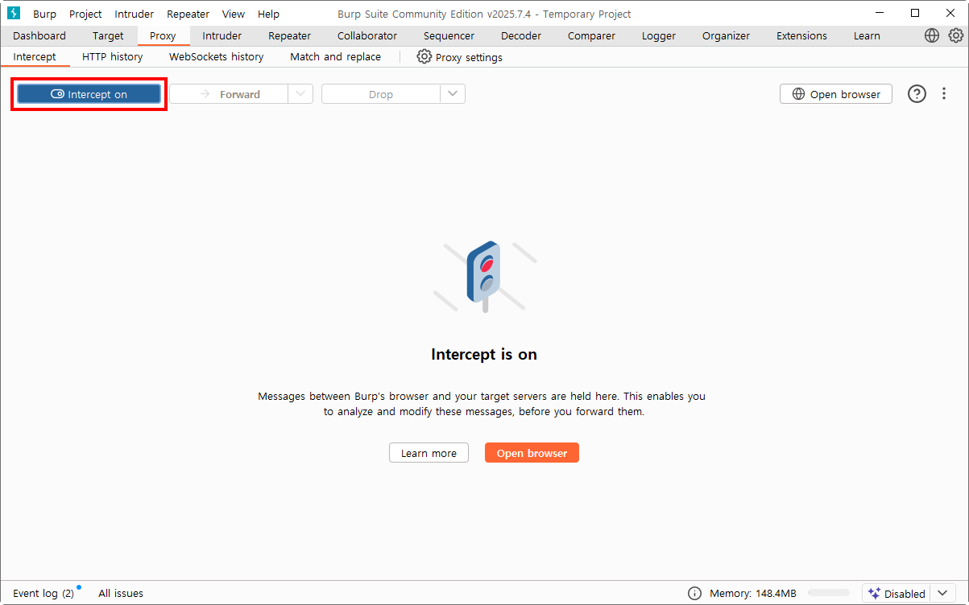Click Open browser button in the toolbar

tap(836, 94)
